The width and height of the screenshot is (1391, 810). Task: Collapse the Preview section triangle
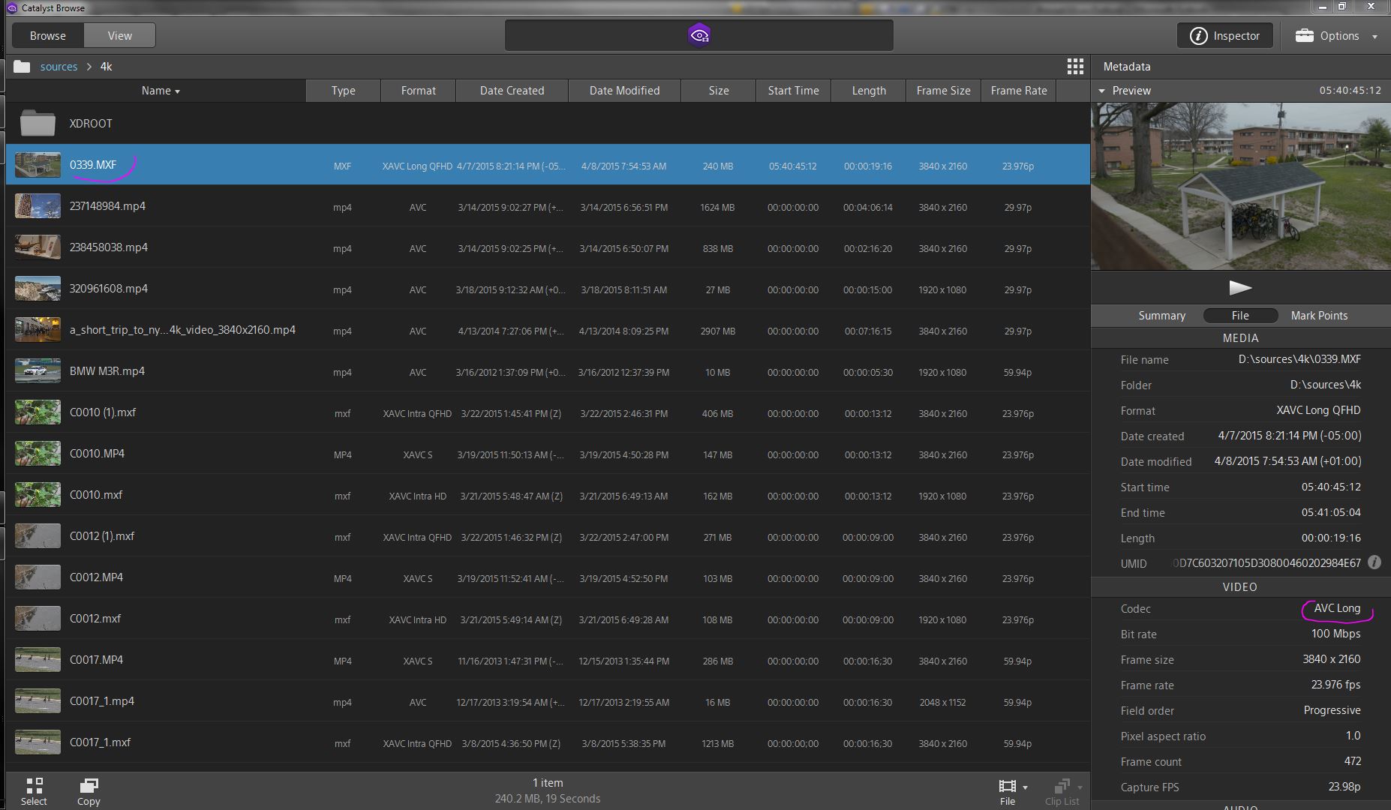point(1101,91)
